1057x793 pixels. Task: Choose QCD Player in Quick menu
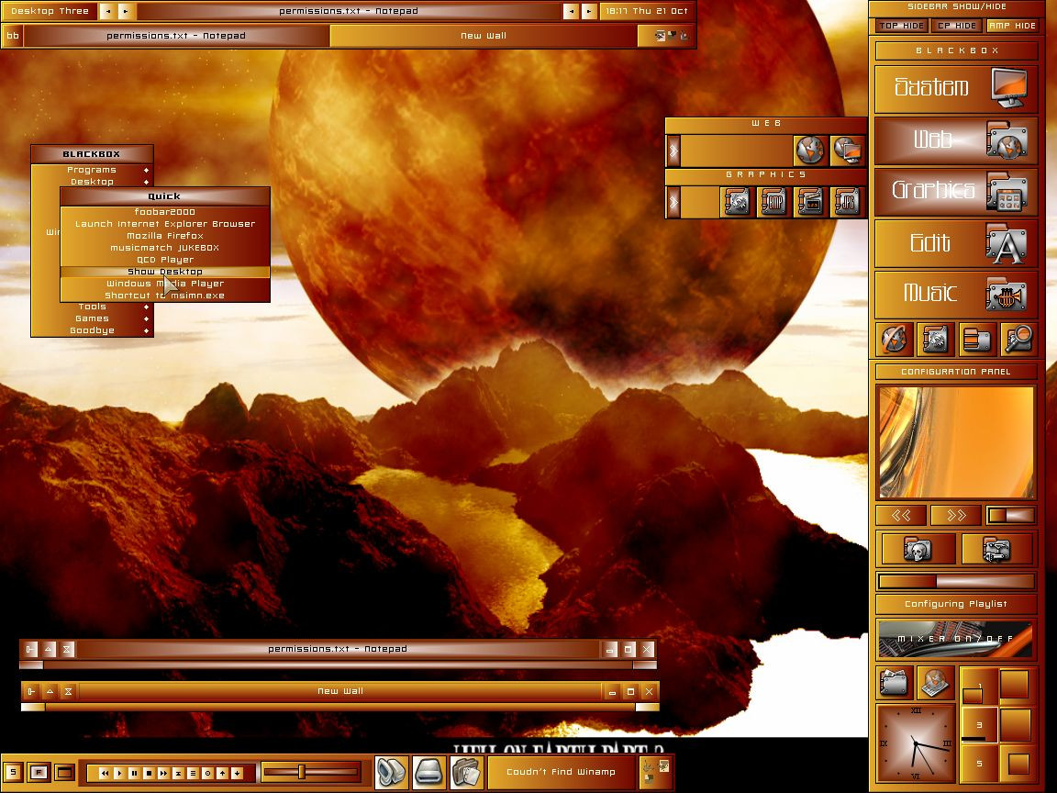click(165, 260)
